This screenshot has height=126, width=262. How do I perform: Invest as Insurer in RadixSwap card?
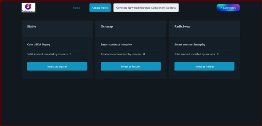(204, 67)
